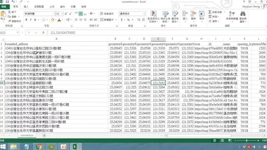Image resolution: width=267 pixels, height=150 pixels.
Task: Toggle Middle Align highlighted button
Action: click(81, 14)
